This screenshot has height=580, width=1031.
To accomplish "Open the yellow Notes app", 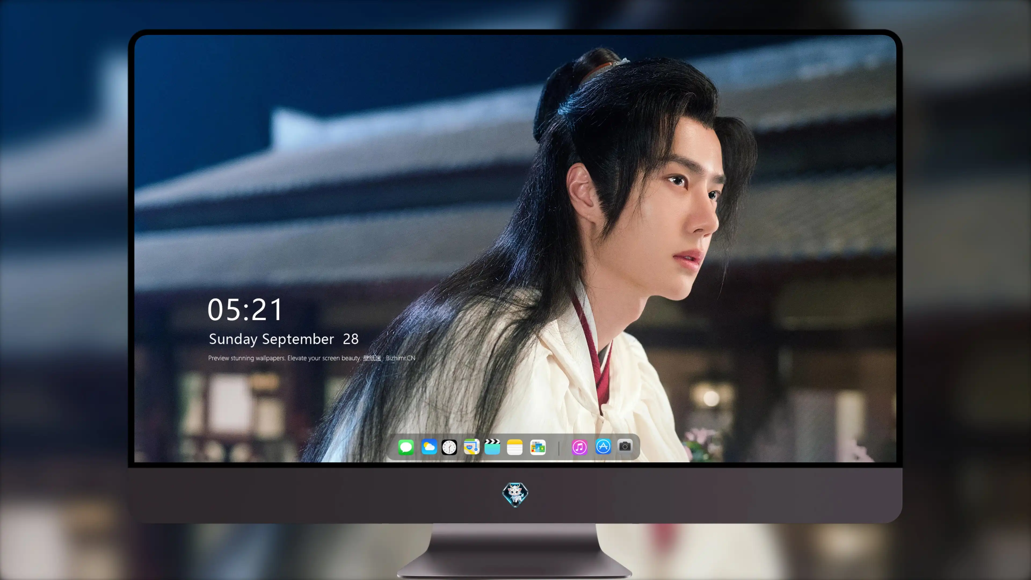I will (x=515, y=447).
